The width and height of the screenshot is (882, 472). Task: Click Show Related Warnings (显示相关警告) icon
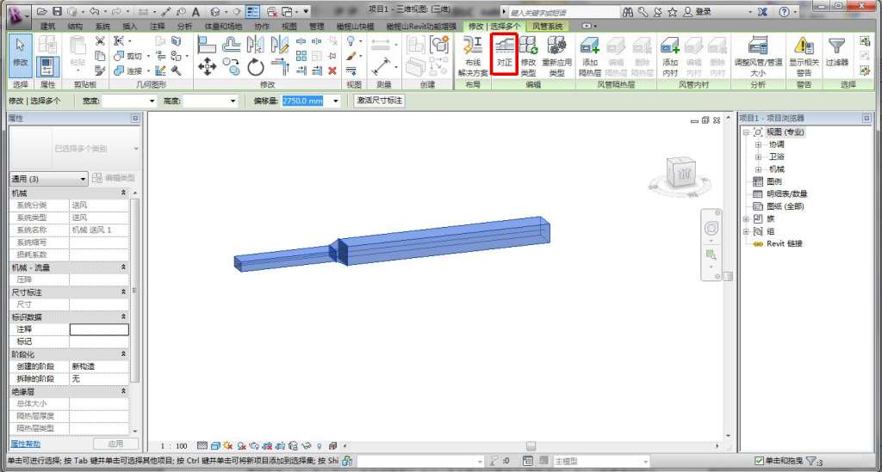point(804,56)
